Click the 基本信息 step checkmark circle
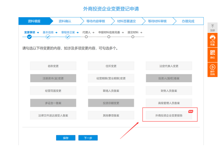This screenshot has height=146, width=222. click(x=48, y=37)
